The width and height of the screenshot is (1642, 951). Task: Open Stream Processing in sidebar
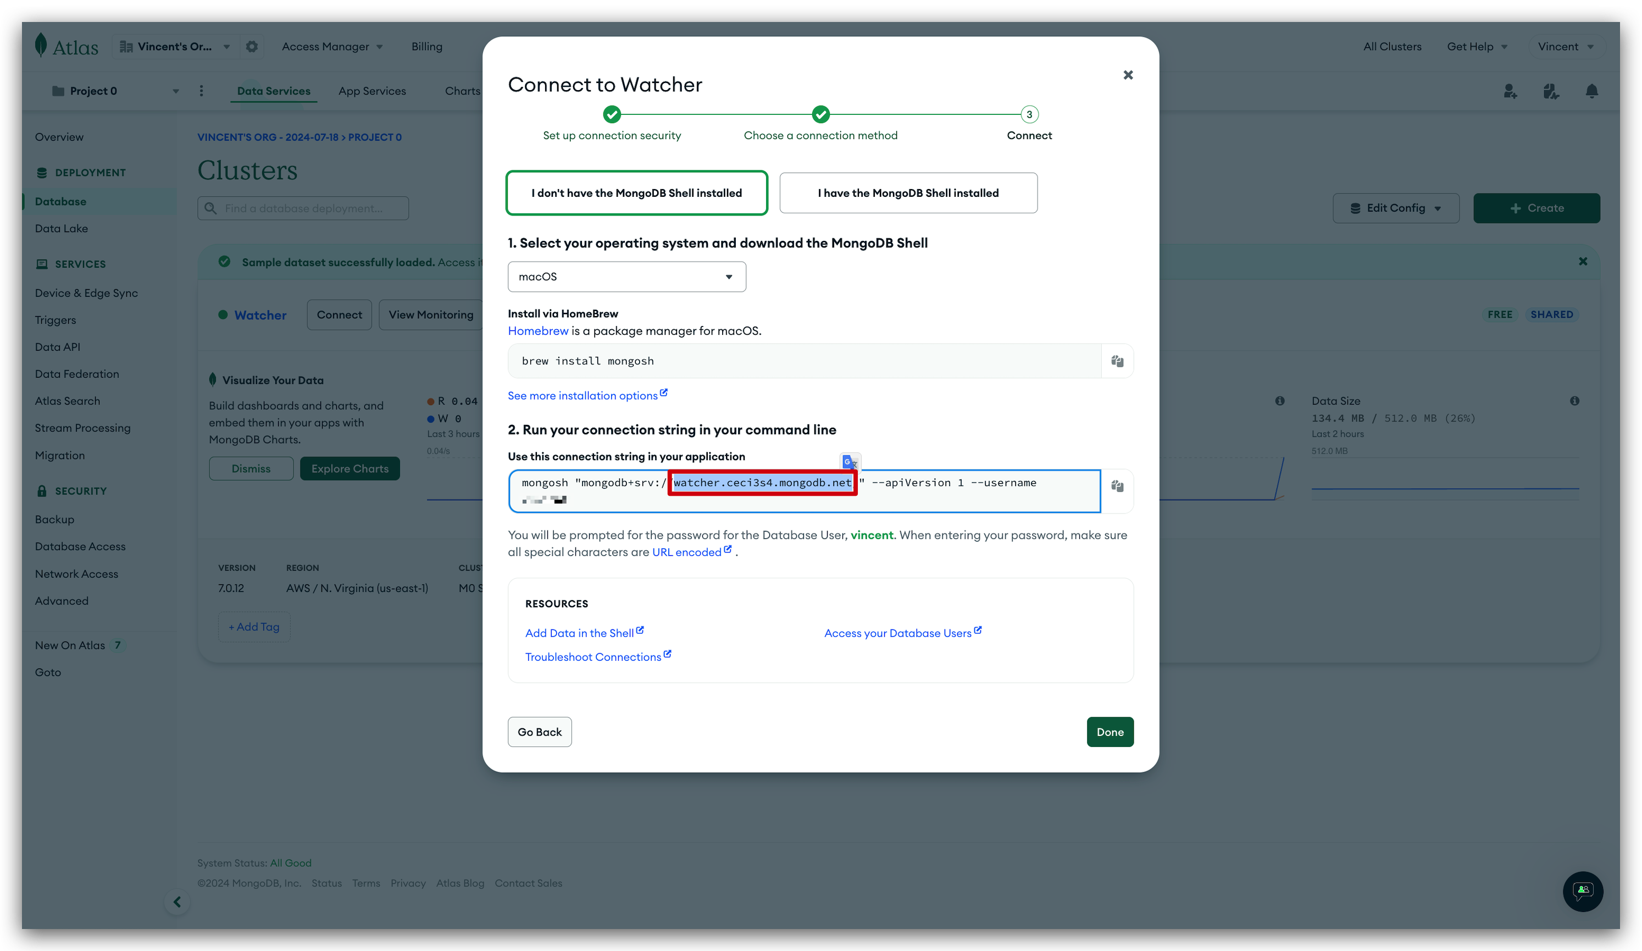pyautogui.click(x=83, y=428)
